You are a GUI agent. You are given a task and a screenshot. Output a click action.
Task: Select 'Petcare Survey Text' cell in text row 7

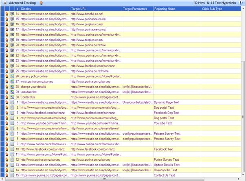[x=177, y=133]
